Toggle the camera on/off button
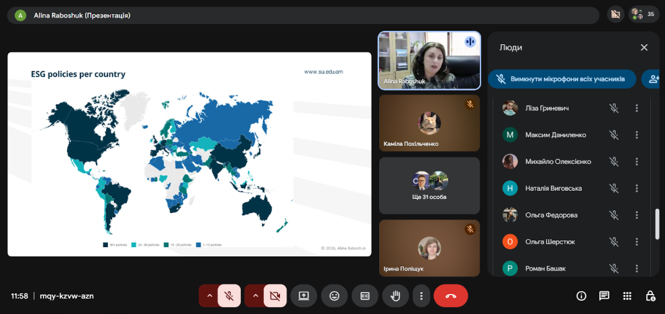 click(274, 295)
